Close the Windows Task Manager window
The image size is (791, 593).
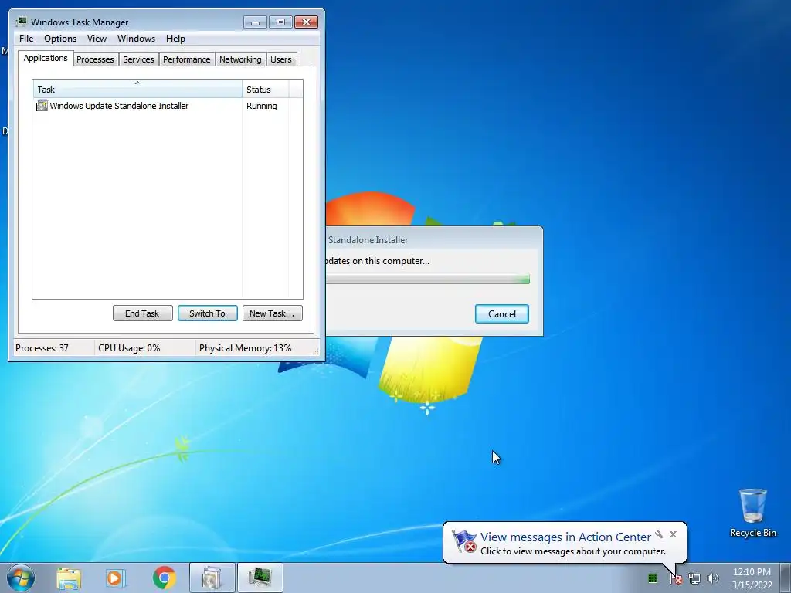tap(306, 22)
